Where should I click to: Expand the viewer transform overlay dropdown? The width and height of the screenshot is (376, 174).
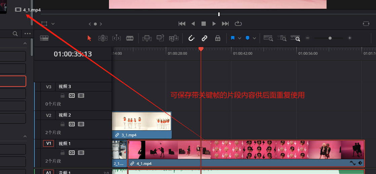pos(53,24)
